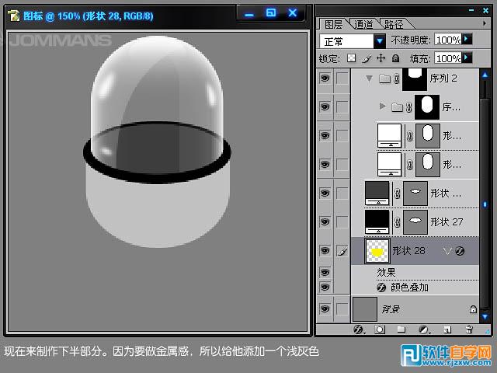Switch to the 通道 (Channels) tab
The height and width of the screenshot is (373, 497).
coord(364,24)
